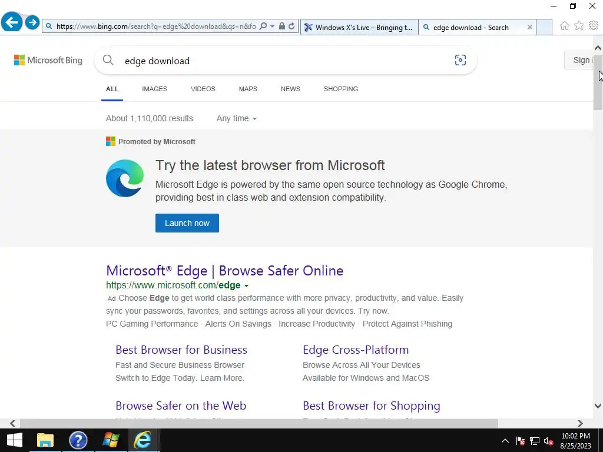
Task: Click the muted volume tray icon
Action: point(549,441)
